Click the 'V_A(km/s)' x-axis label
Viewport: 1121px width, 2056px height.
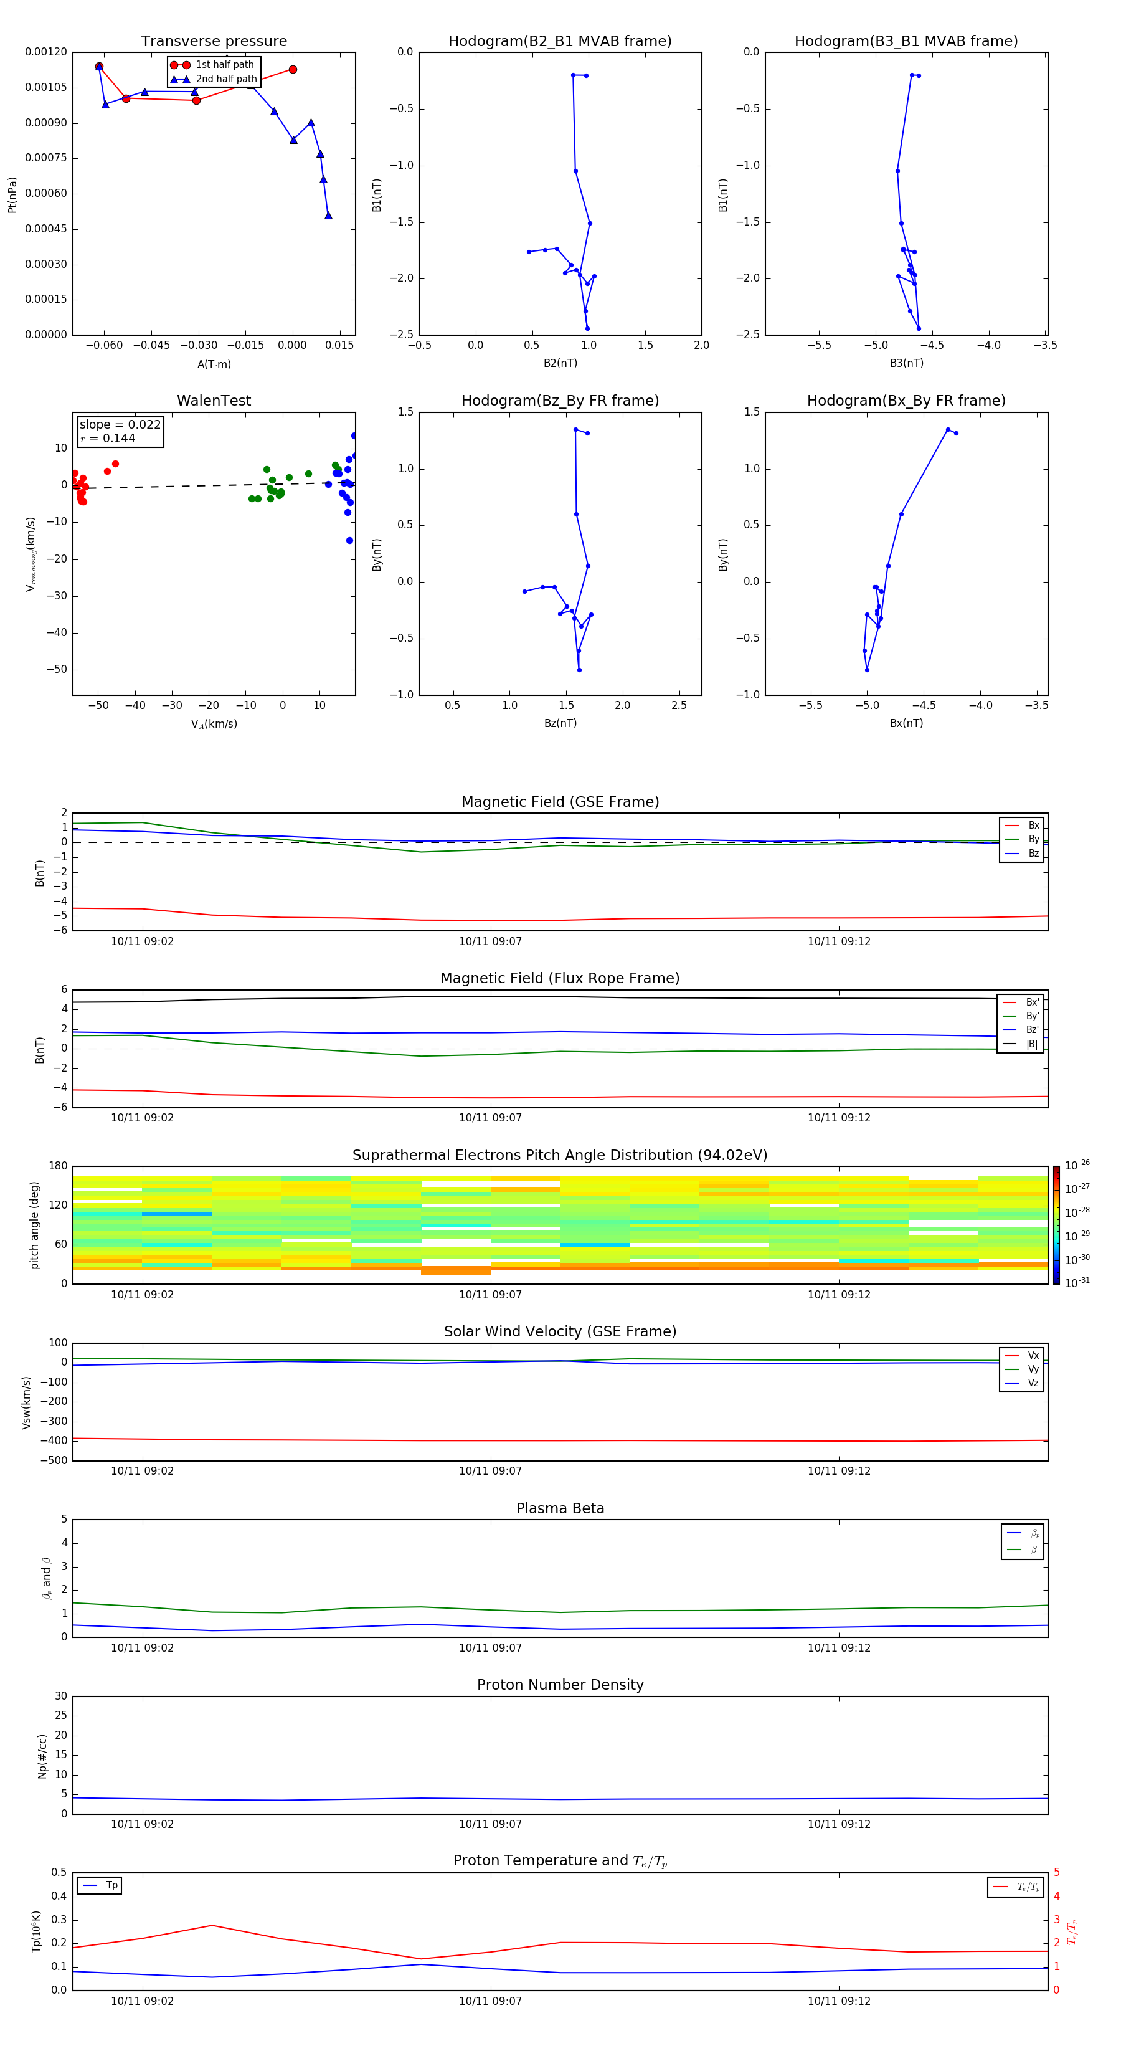[x=214, y=725]
